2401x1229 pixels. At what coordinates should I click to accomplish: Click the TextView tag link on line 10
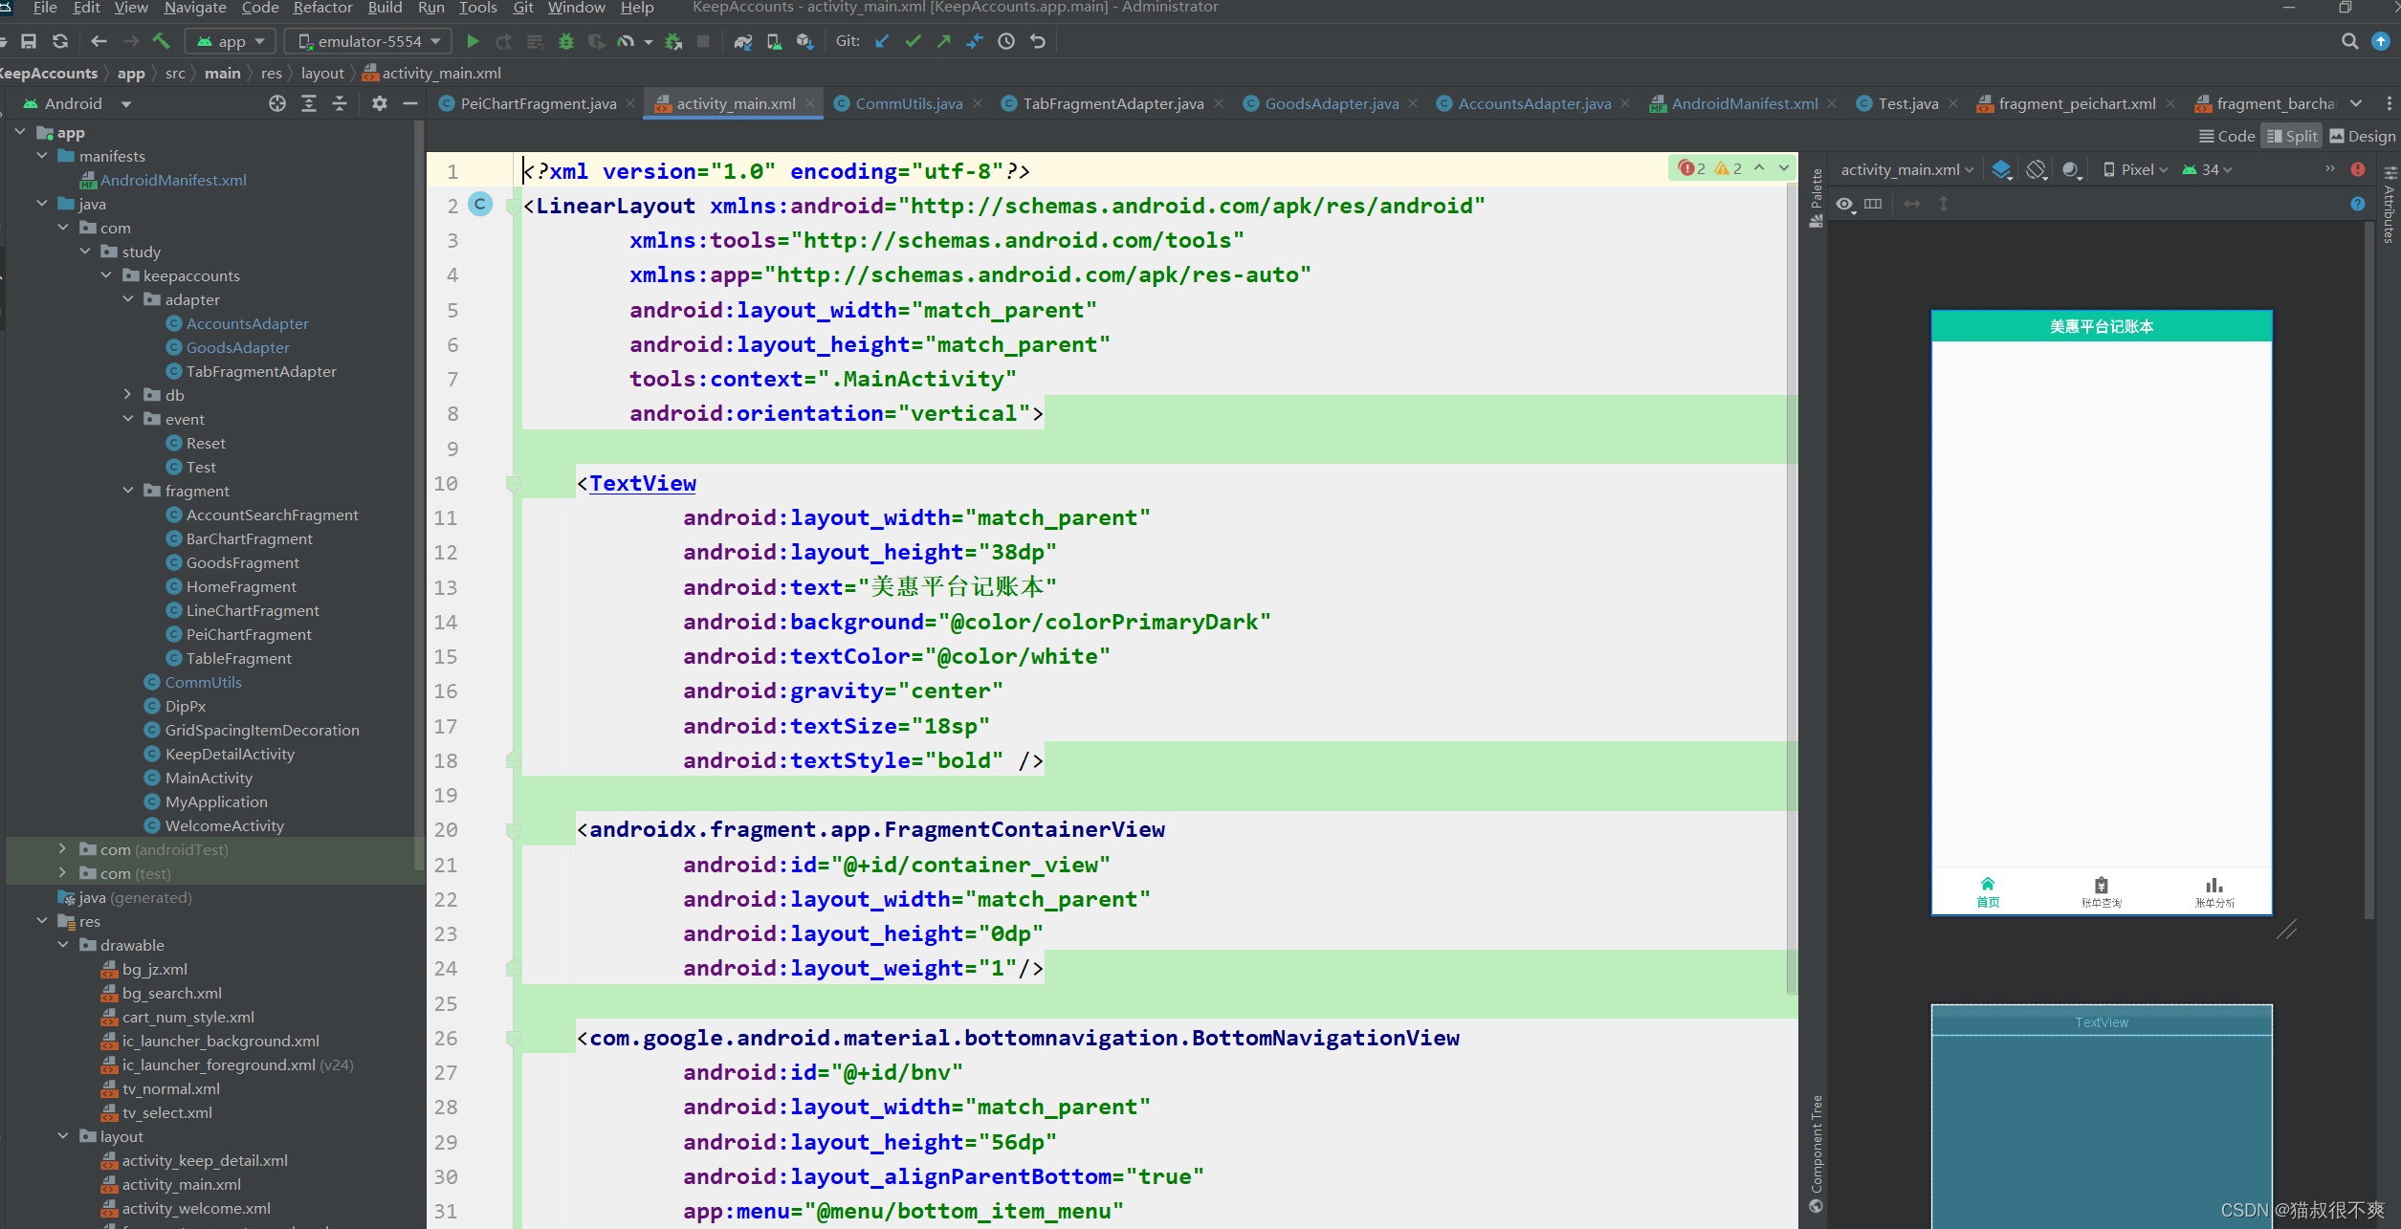643,483
